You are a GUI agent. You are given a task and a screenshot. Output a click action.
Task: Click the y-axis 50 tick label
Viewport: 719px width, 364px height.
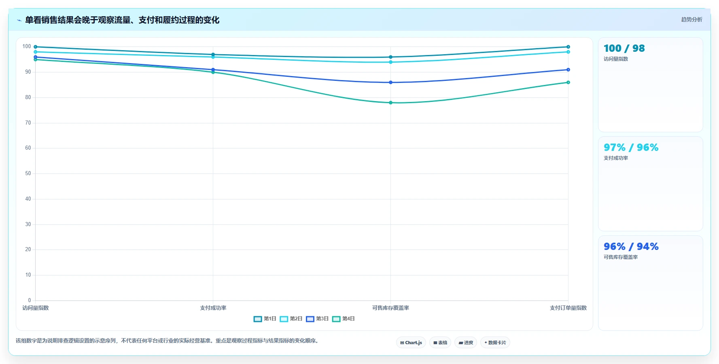[x=28, y=174]
